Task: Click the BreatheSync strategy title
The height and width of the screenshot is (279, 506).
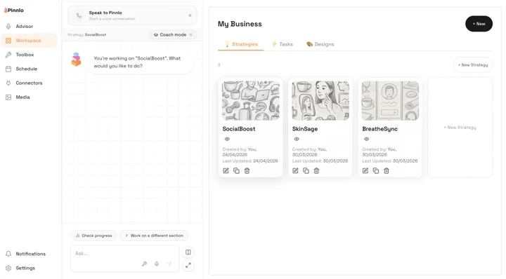Action: (x=379, y=129)
